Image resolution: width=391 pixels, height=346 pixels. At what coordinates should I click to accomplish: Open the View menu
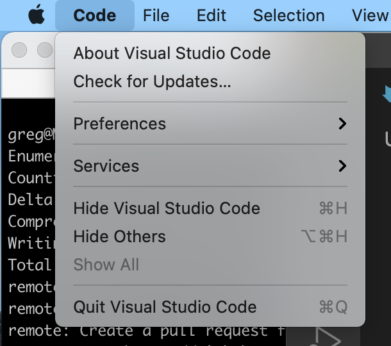[x=370, y=15]
